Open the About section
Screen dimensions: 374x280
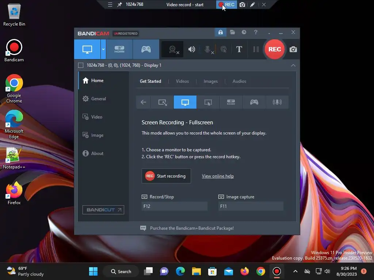click(x=103, y=153)
